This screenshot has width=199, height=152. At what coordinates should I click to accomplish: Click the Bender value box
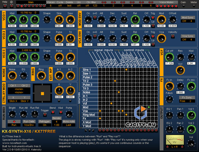(57, 123)
